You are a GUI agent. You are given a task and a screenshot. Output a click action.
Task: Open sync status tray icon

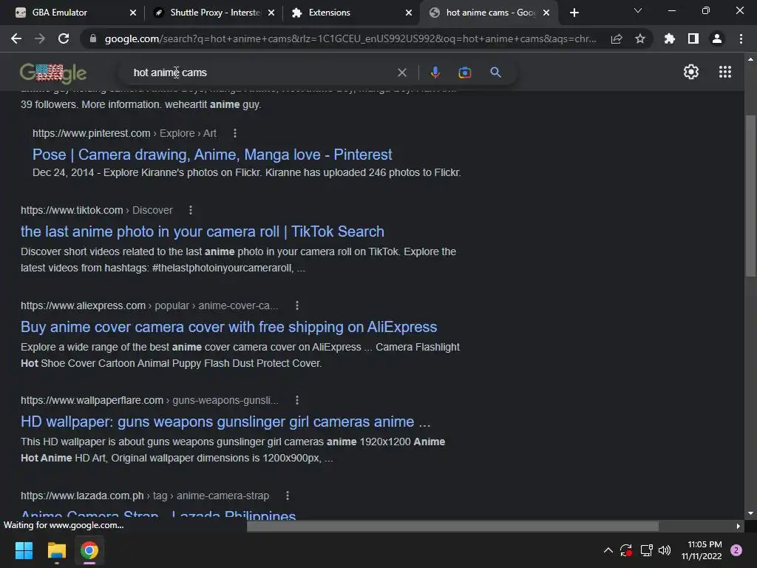pyautogui.click(x=627, y=550)
